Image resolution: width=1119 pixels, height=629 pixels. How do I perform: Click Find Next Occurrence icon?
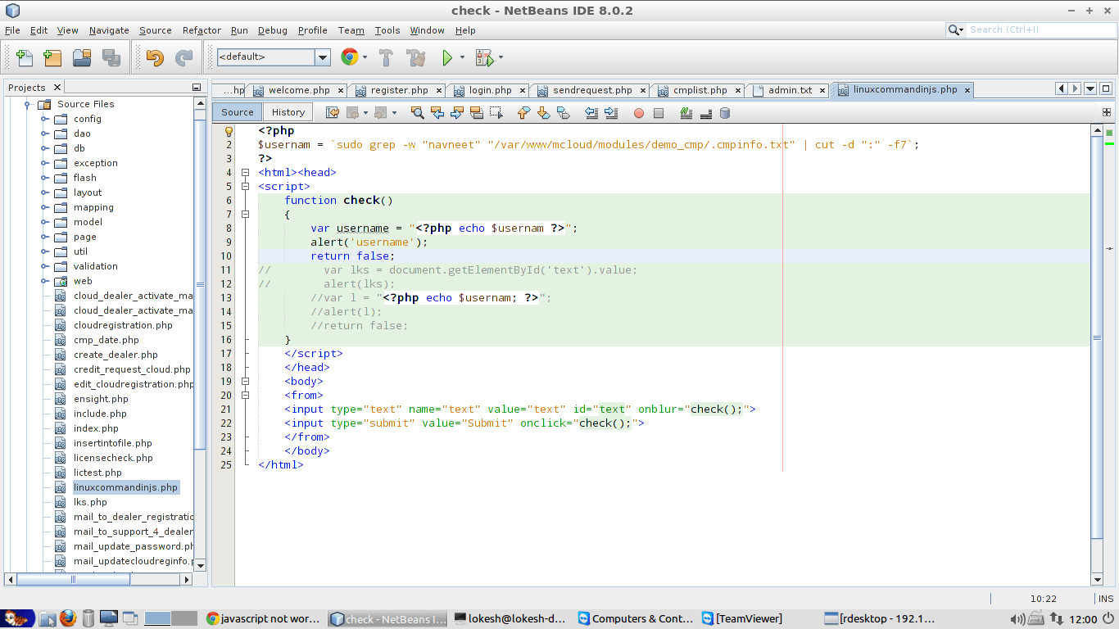tap(456, 113)
